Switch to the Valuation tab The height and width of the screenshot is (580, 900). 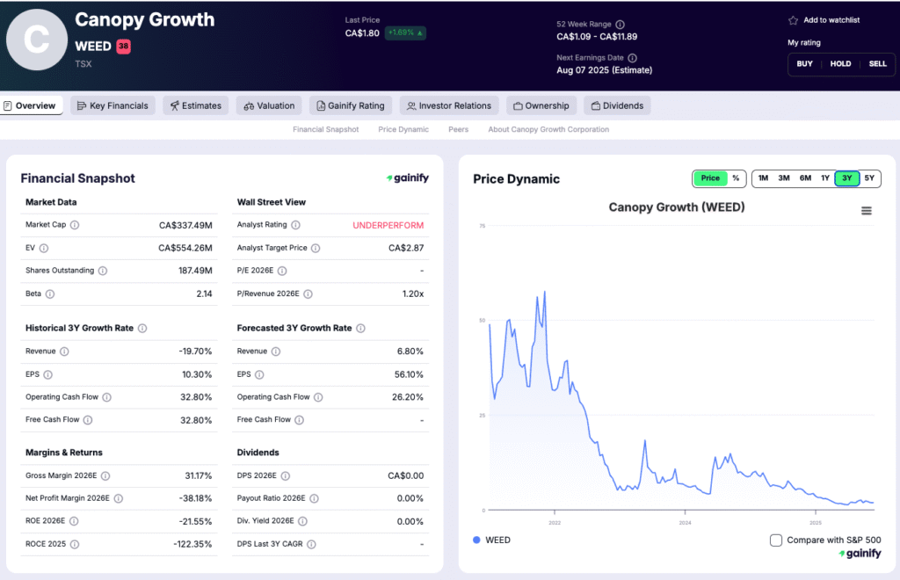[269, 105]
